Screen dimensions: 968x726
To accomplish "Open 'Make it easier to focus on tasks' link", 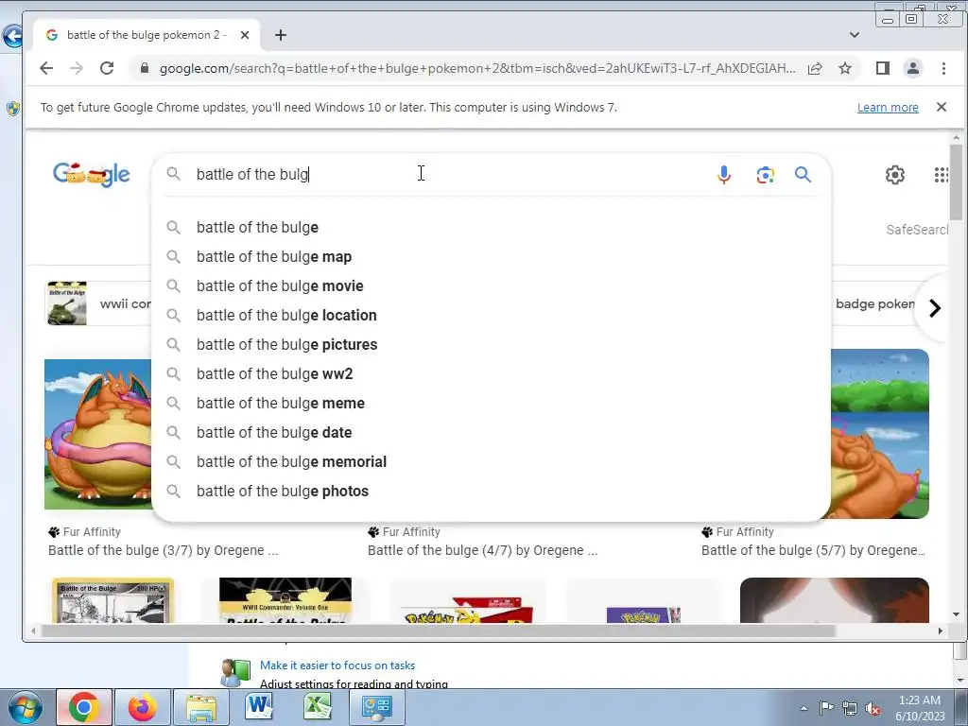I will [x=337, y=665].
